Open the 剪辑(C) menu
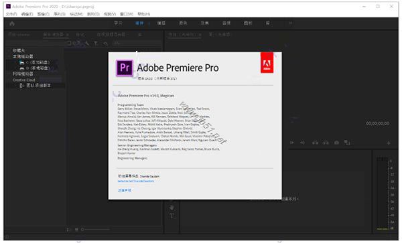 click(44, 14)
